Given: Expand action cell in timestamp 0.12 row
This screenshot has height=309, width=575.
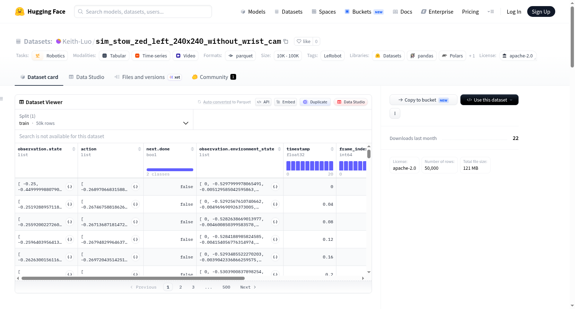Looking at the screenshot, I should pyautogui.click(x=135, y=239).
